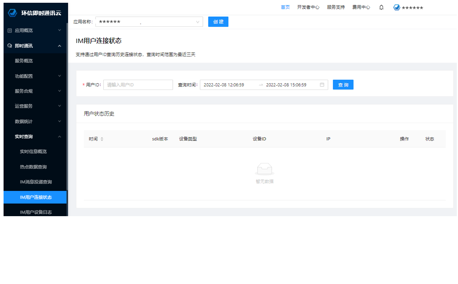This screenshot has width=458, height=284.
Task: Open 服务支持 in top navigation
Action: pos(336,7)
